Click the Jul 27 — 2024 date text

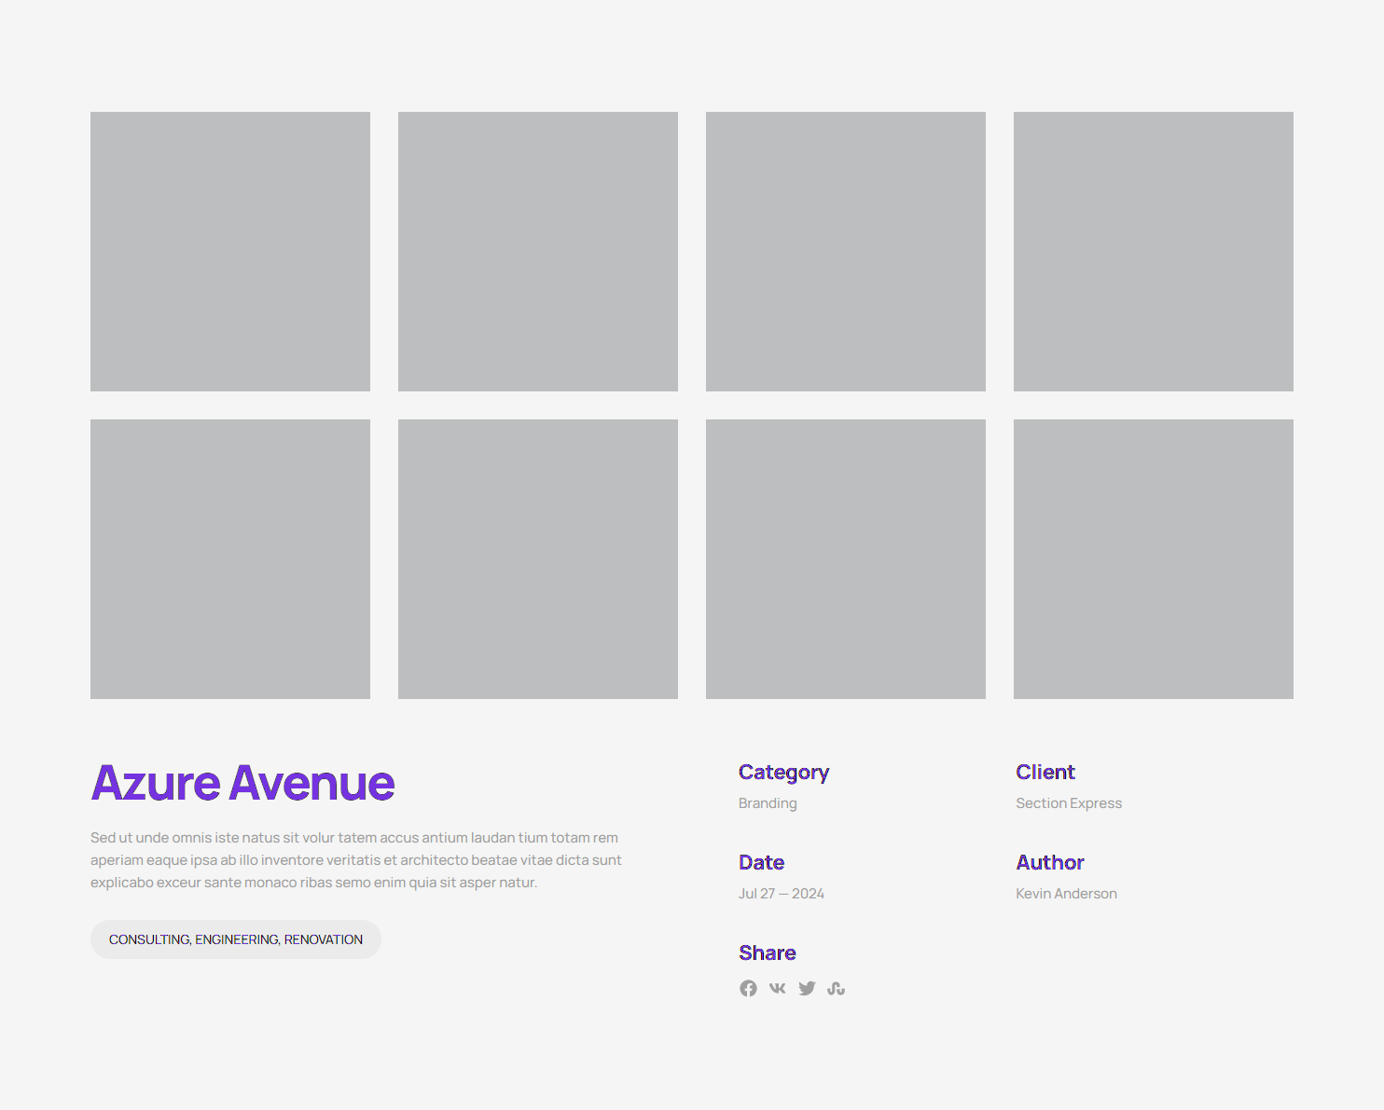point(782,893)
